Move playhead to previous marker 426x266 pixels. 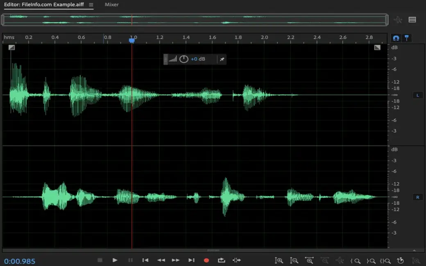pyautogui.click(x=145, y=260)
